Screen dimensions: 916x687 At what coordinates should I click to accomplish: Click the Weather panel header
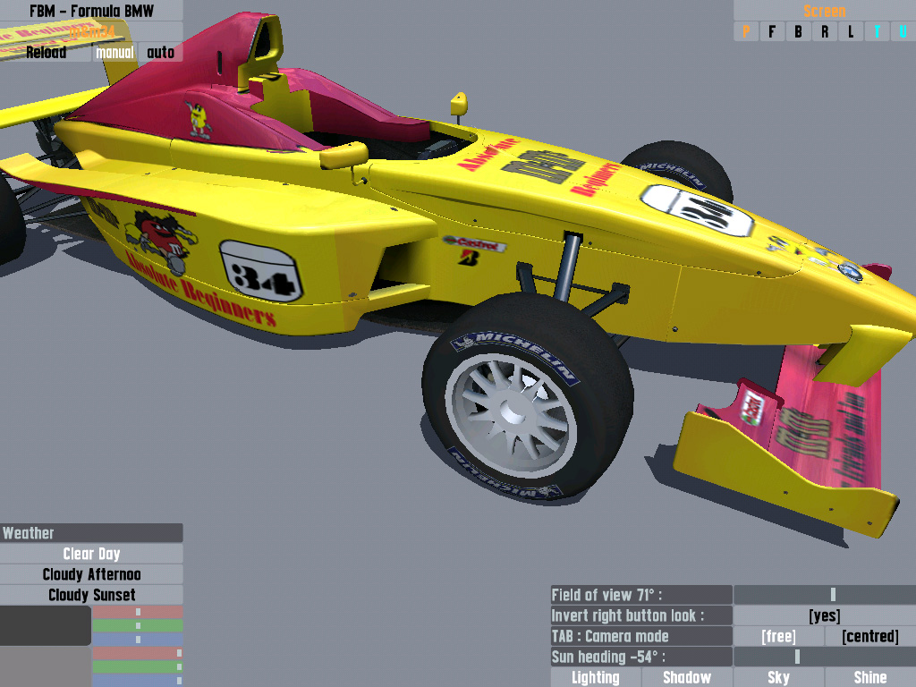point(91,533)
